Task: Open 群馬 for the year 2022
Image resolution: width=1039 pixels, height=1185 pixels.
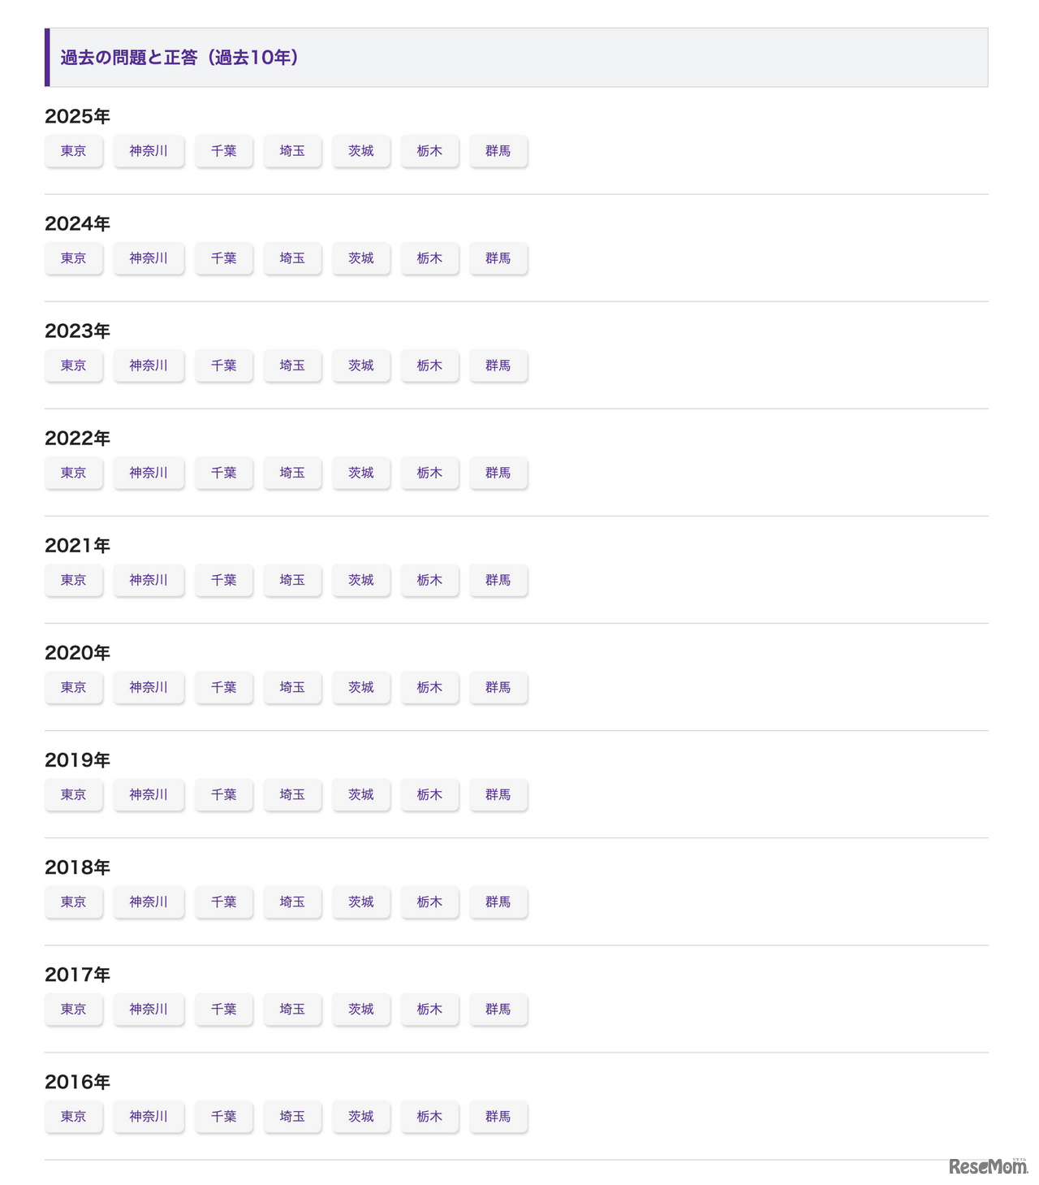Action: coord(498,473)
